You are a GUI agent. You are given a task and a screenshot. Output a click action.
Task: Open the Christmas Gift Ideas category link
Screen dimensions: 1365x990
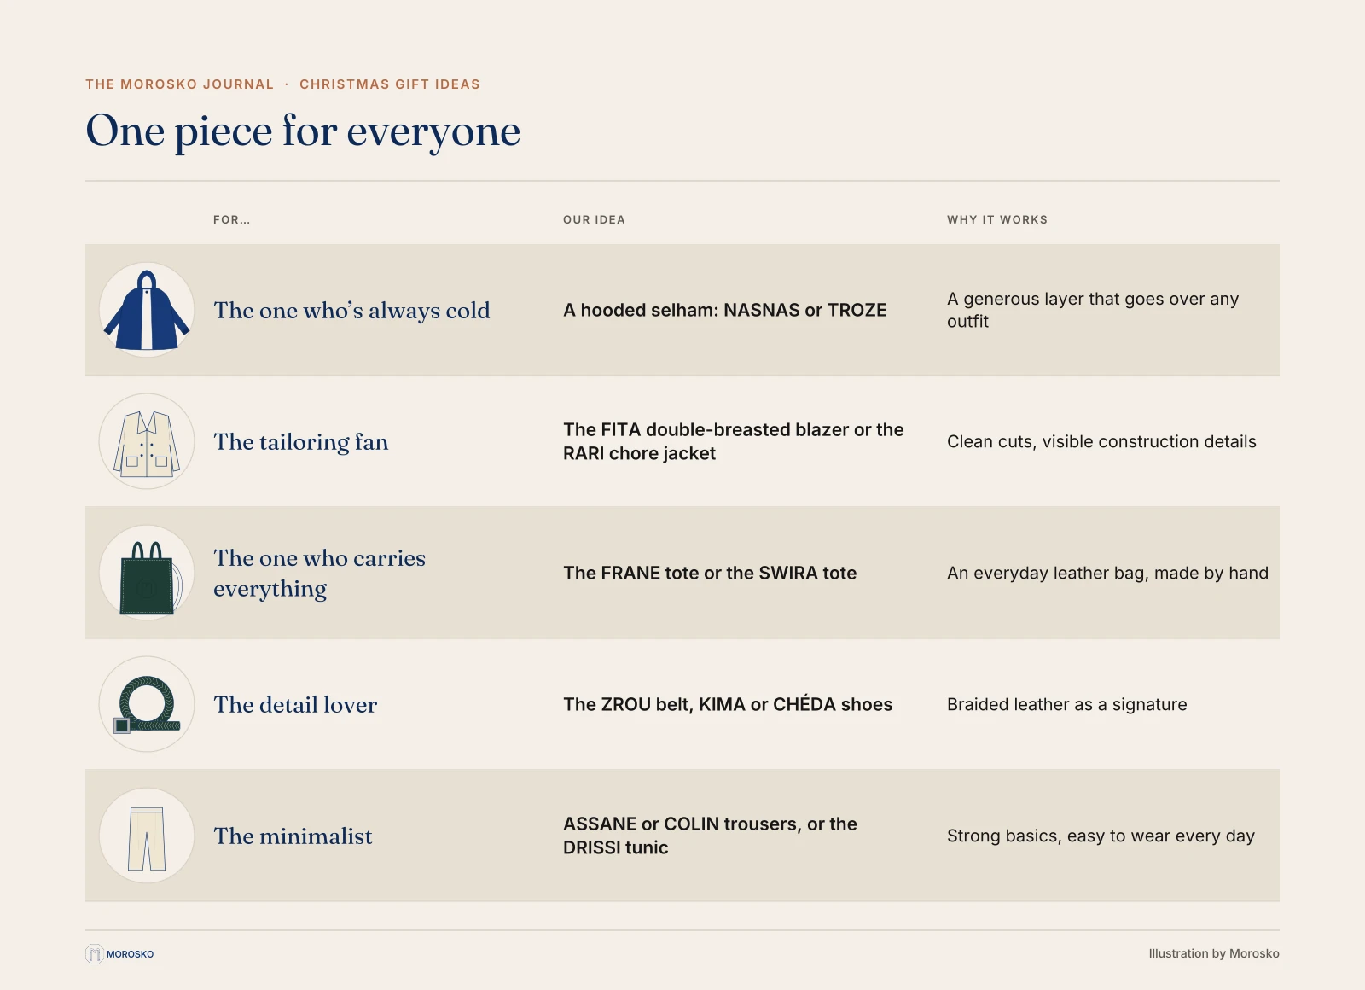[x=390, y=84]
